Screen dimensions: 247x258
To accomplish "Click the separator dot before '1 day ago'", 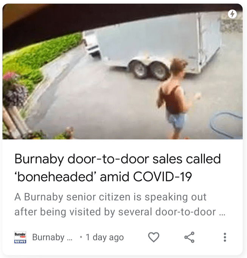I will click(81, 237).
